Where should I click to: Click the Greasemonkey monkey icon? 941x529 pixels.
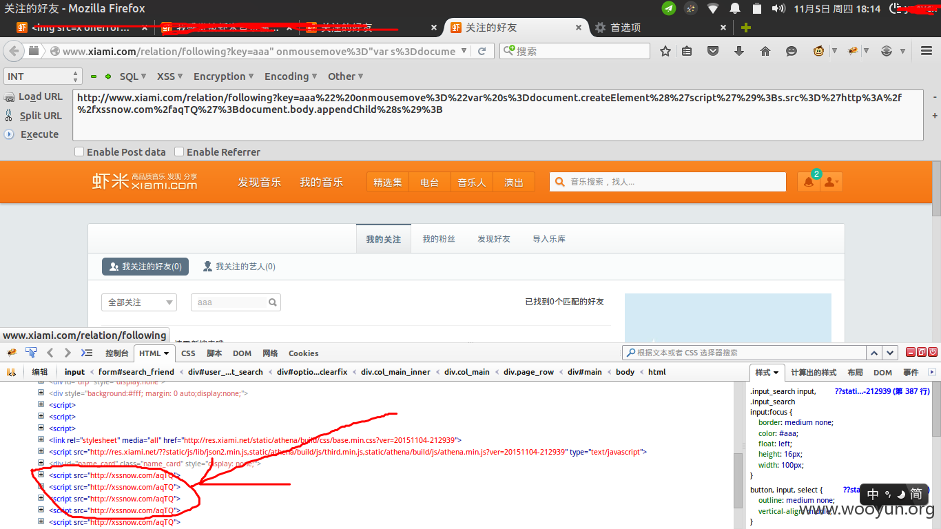819,51
